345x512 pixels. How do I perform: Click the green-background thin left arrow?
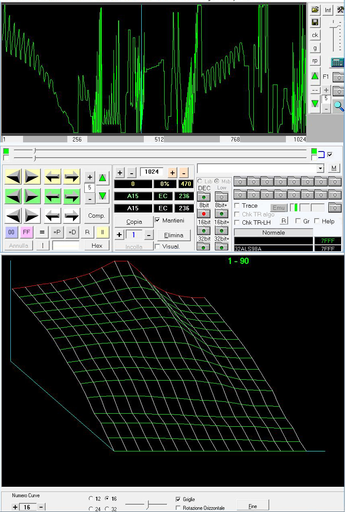pos(53,196)
